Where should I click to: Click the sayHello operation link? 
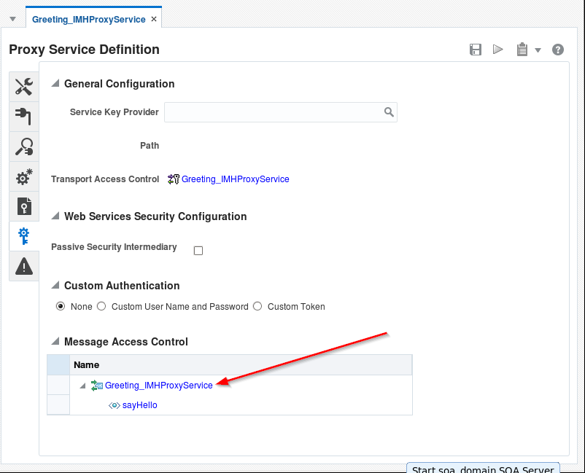point(139,405)
